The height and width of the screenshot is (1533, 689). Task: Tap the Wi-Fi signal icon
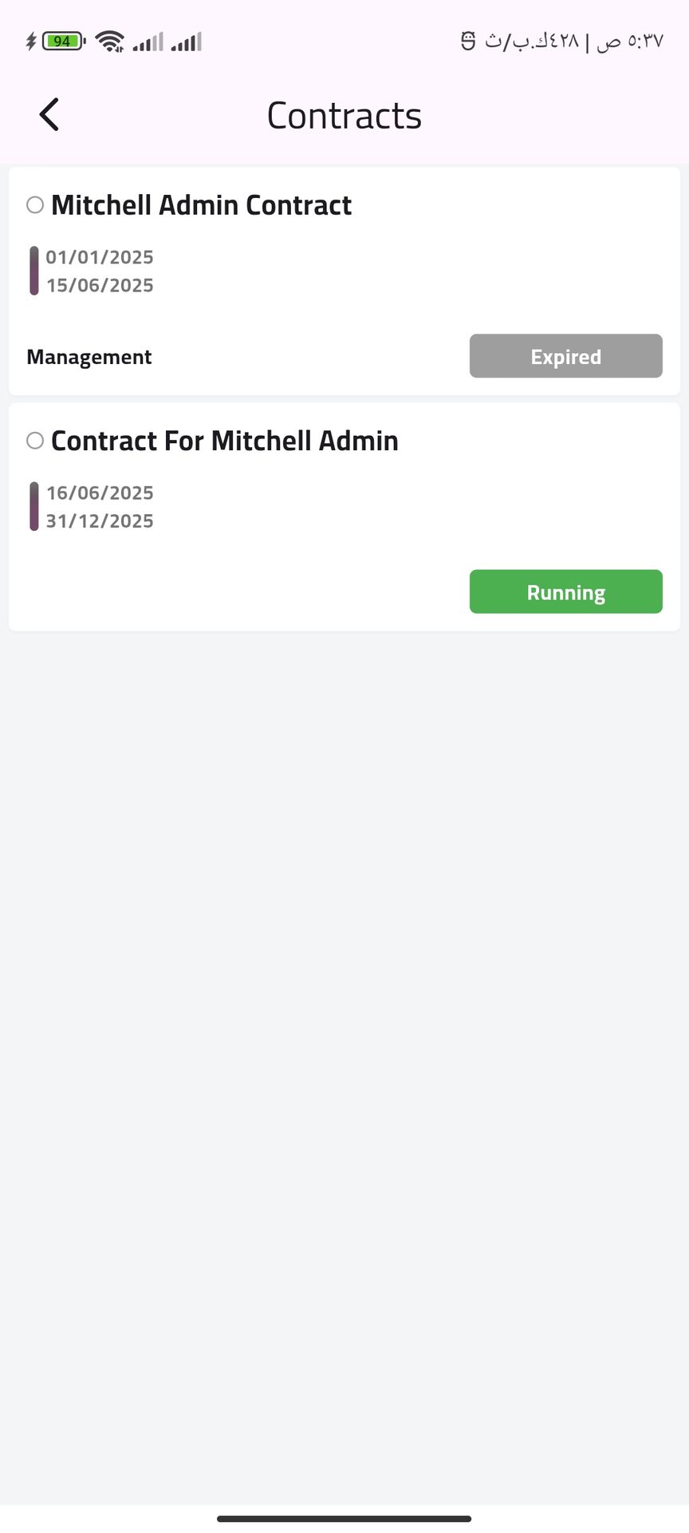[109, 41]
